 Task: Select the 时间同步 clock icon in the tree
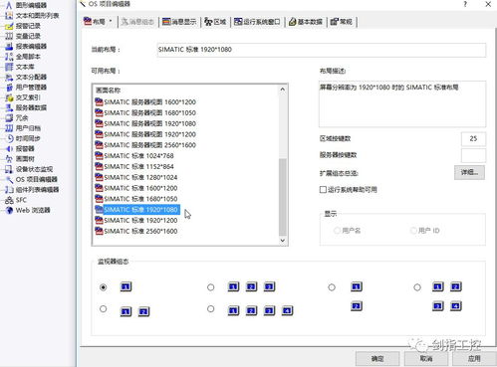pyautogui.click(x=10, y=138)
